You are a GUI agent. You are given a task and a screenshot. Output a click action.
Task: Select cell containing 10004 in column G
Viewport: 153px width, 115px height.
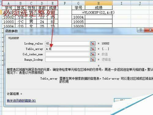click(78, 17)
